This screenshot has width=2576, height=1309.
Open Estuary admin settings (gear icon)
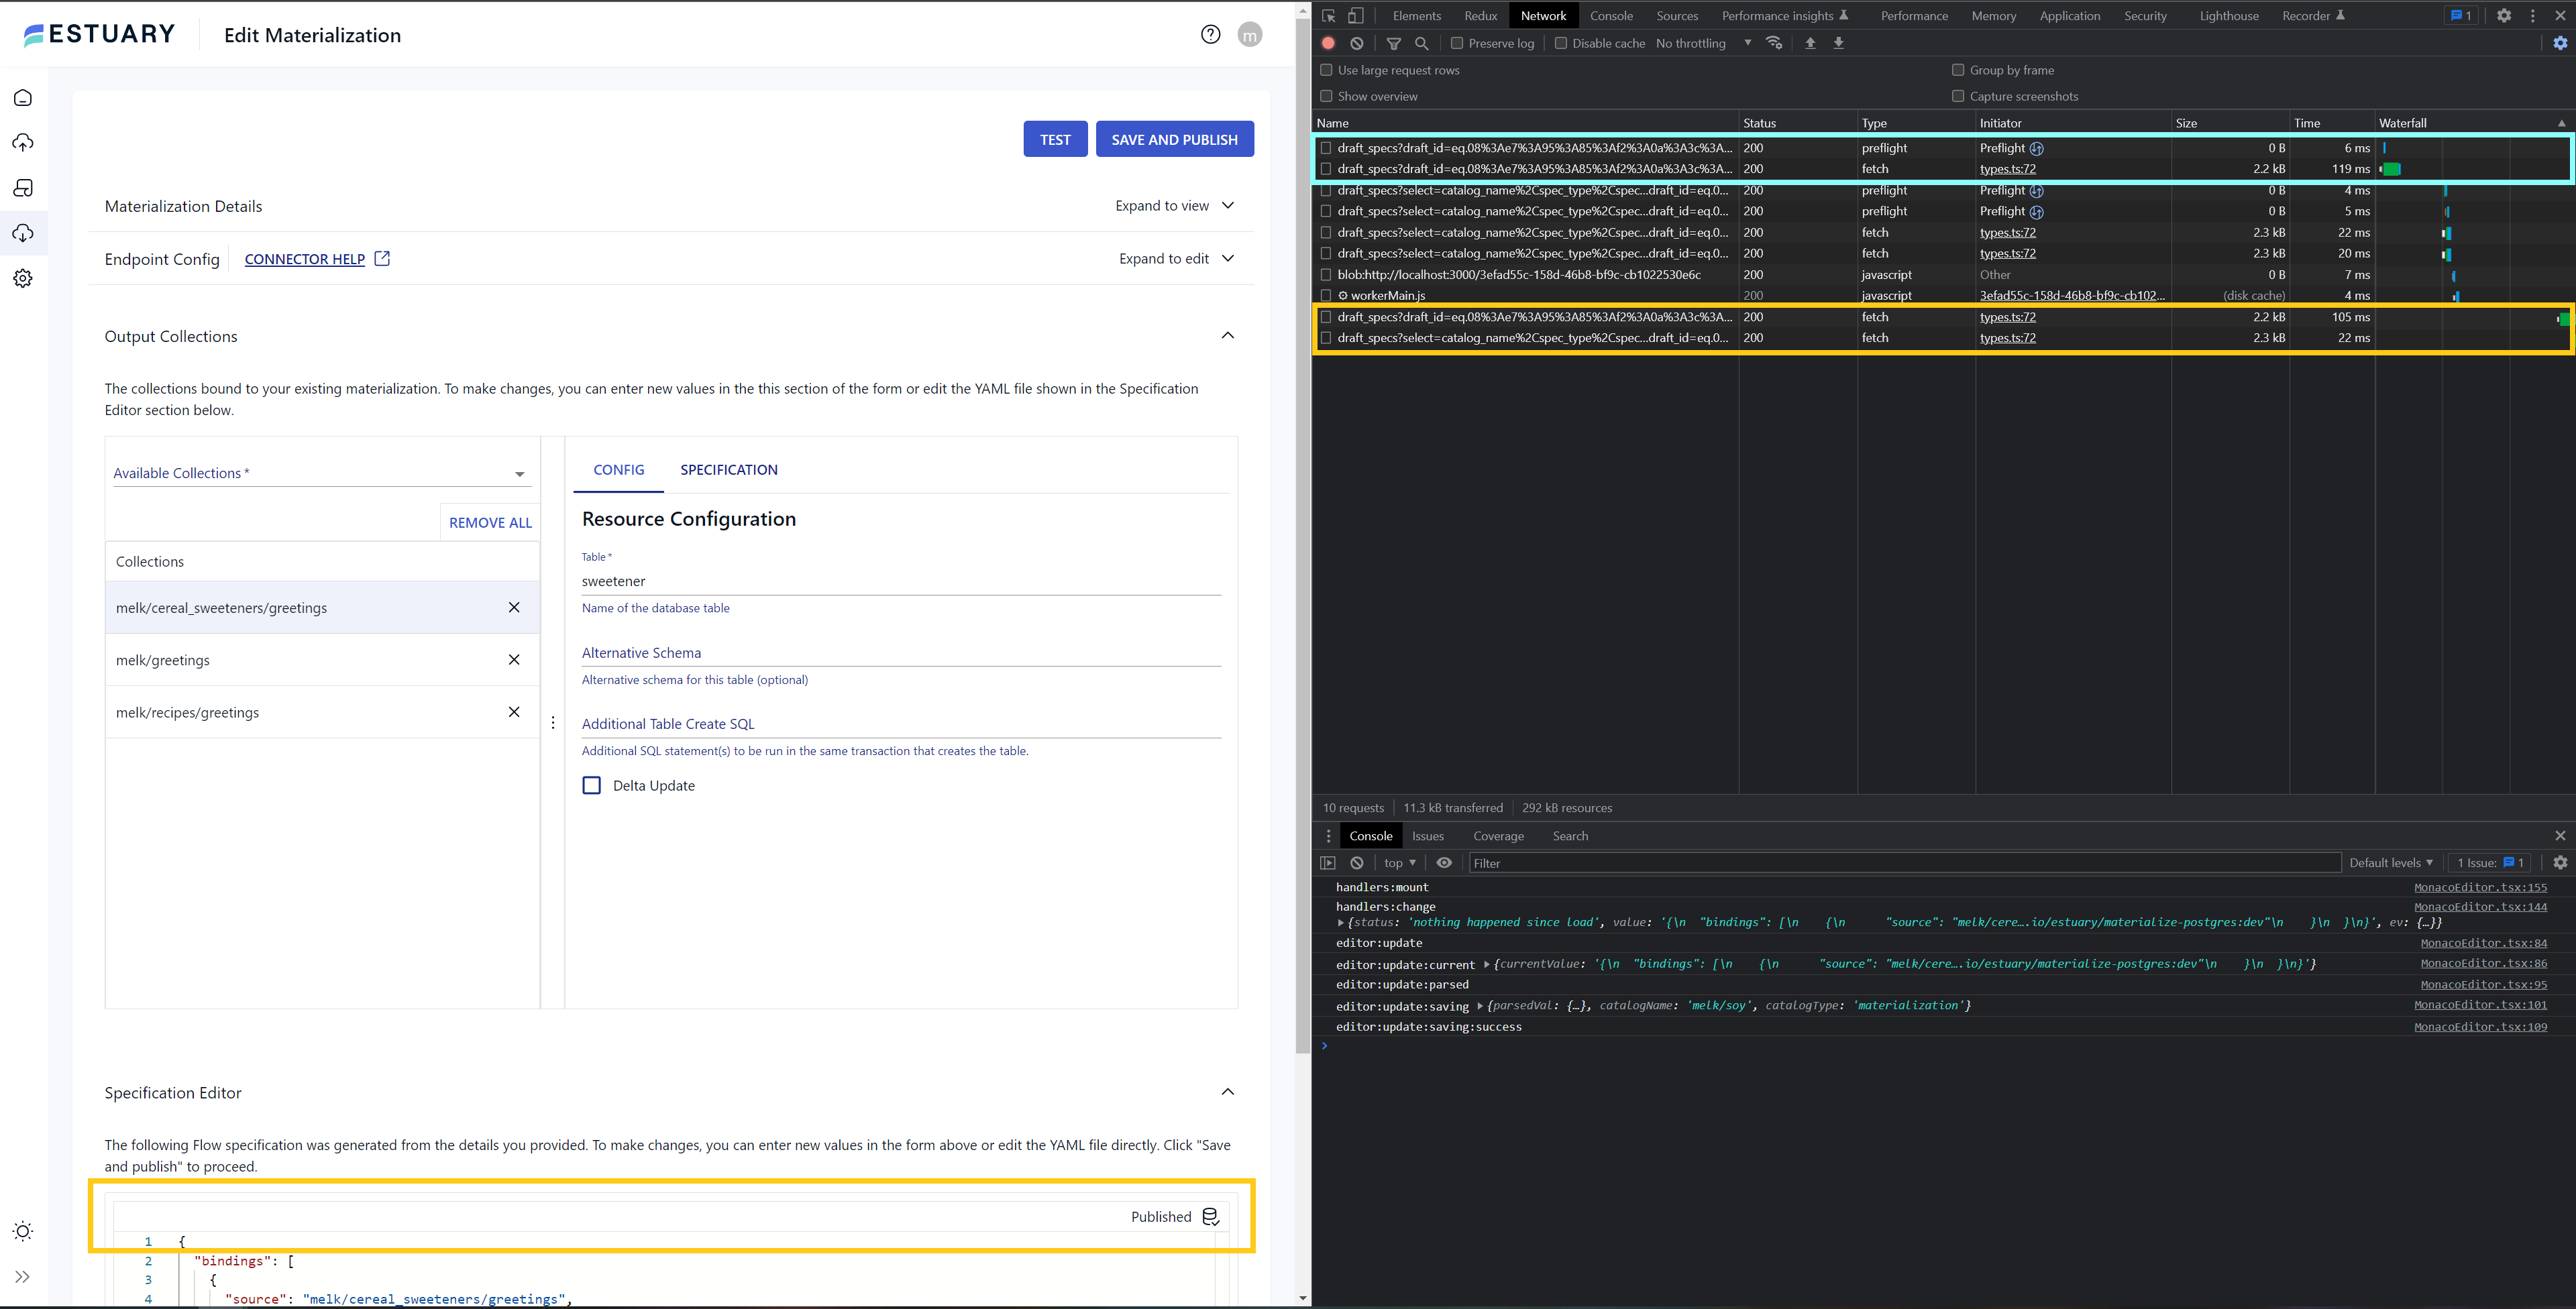click(x=23, y=278)
